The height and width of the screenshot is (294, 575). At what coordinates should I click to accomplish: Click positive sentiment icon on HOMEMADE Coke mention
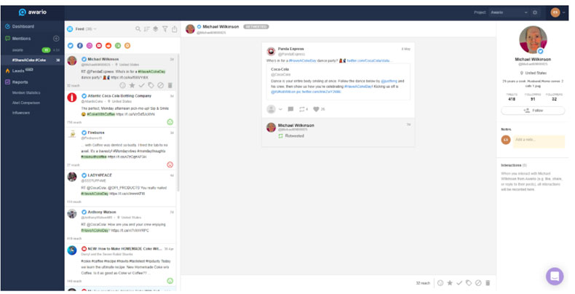click(170, 281)
